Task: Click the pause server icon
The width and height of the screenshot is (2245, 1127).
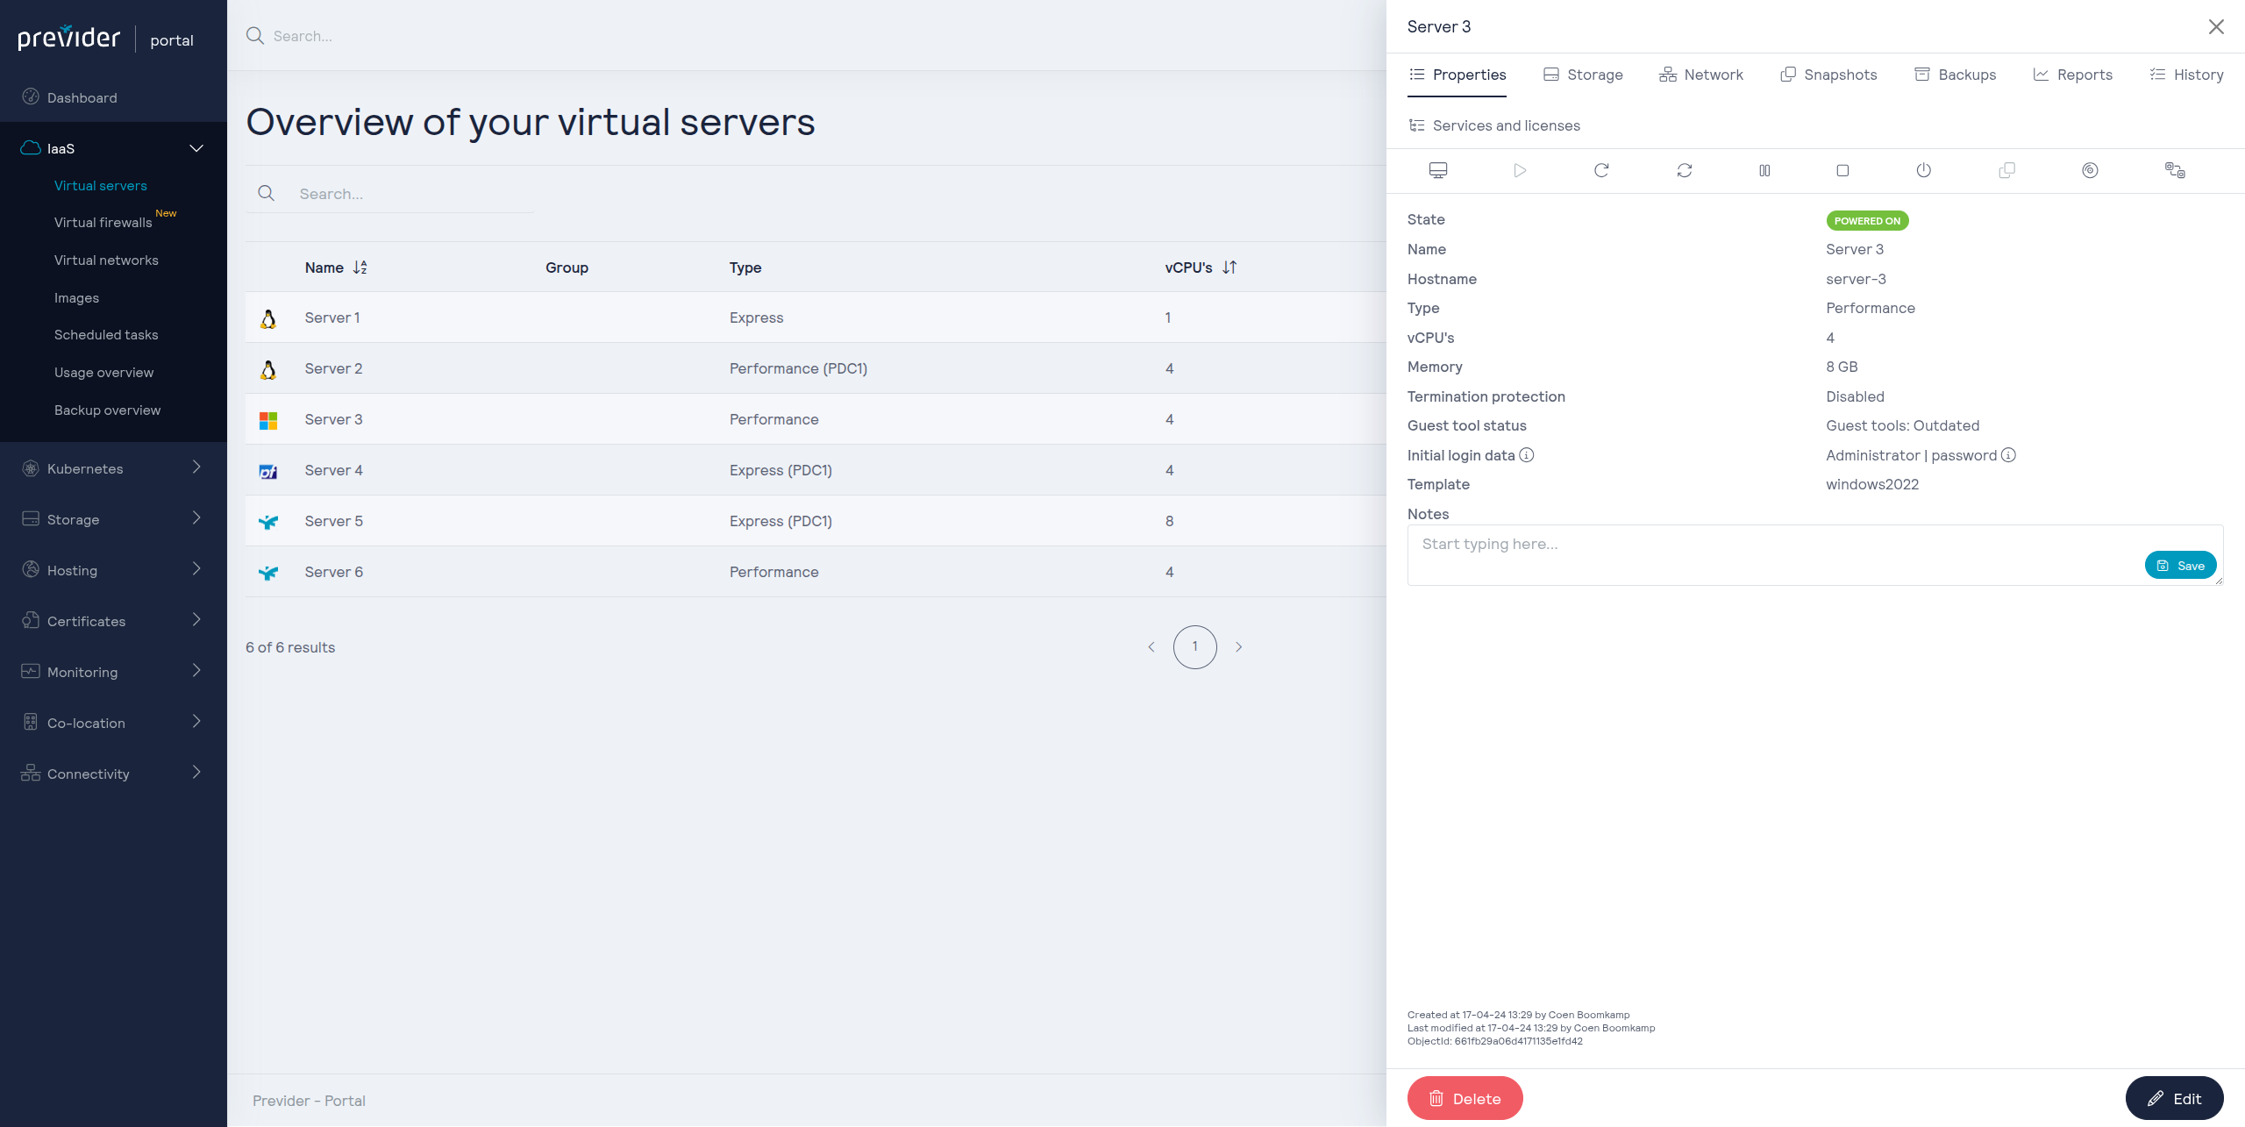Action: pyautogui.click(x=1764, y=170)
